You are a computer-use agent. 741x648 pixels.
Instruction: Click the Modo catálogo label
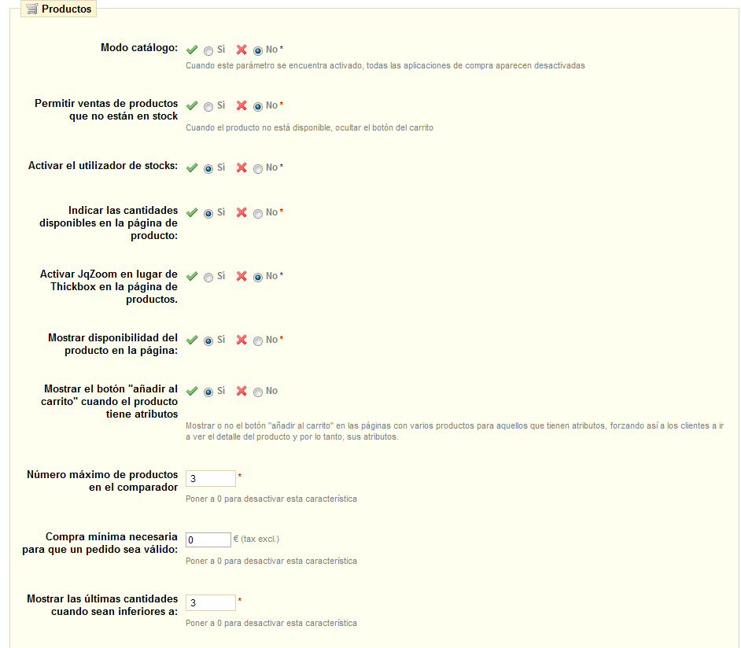tap(139, 48)
